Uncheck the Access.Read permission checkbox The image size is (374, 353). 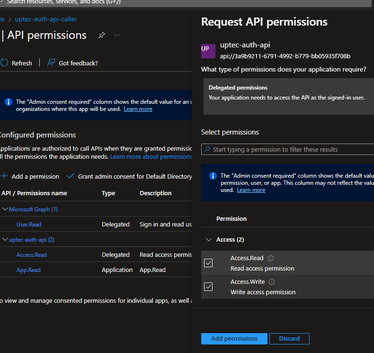pos(208,263)
